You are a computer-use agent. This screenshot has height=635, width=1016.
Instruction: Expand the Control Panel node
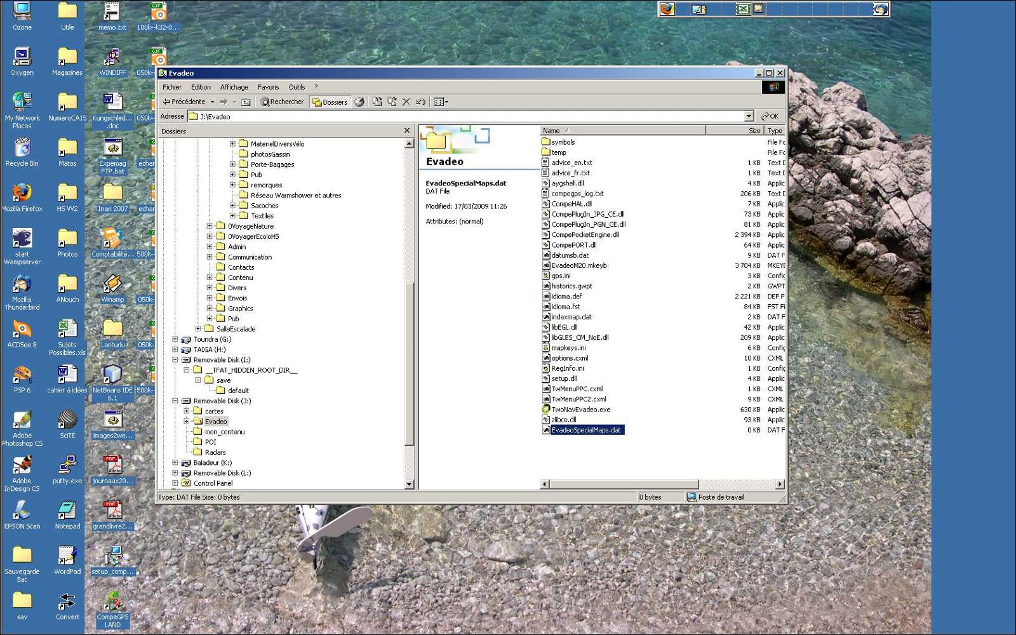[175, 483]
